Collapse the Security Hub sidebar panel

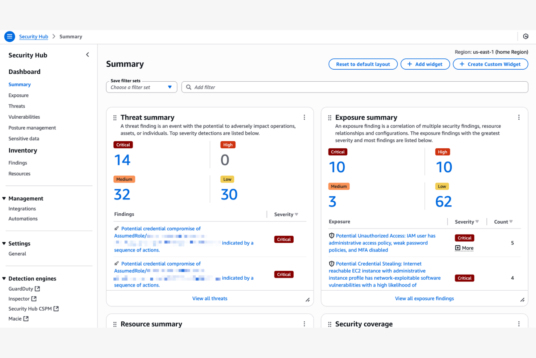coord(88,54)
